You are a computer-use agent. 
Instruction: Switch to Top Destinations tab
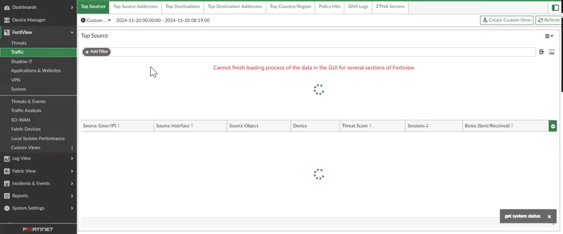[183, 6]
